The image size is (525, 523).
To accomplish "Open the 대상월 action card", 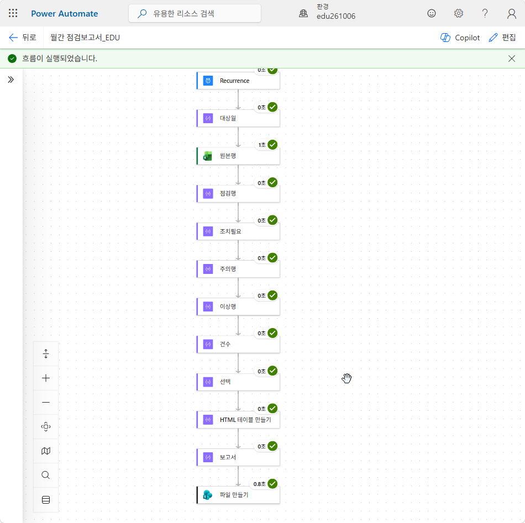I will (x=238, y=118).
